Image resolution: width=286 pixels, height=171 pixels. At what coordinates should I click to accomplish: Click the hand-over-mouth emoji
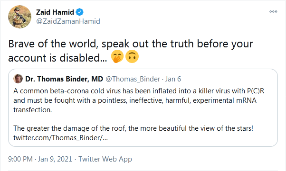(x=117, y=56)
